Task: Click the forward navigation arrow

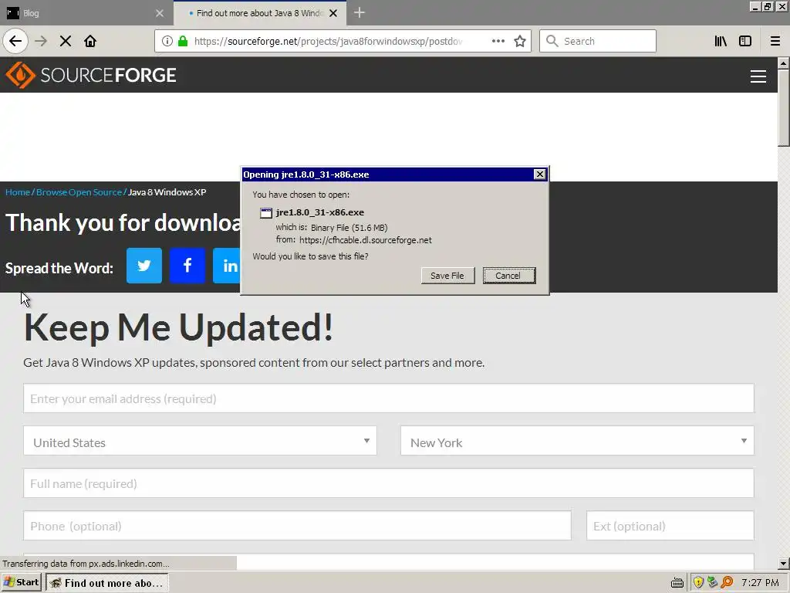Action: [x=41, y=41]
